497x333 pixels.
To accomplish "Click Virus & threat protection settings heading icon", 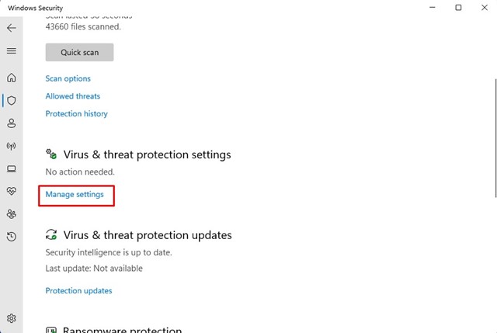I will pos(51,154).
